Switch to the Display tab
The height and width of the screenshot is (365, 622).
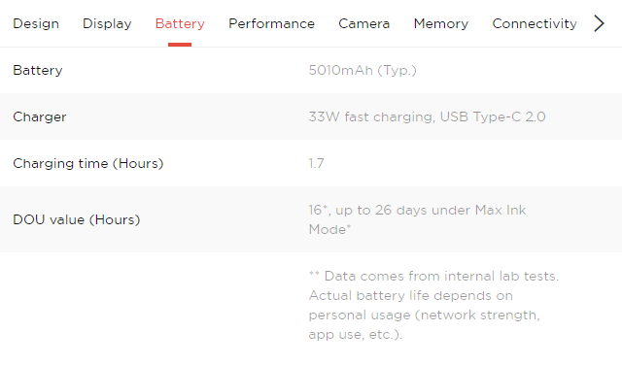pyautogui.click(x=107, y=23)
